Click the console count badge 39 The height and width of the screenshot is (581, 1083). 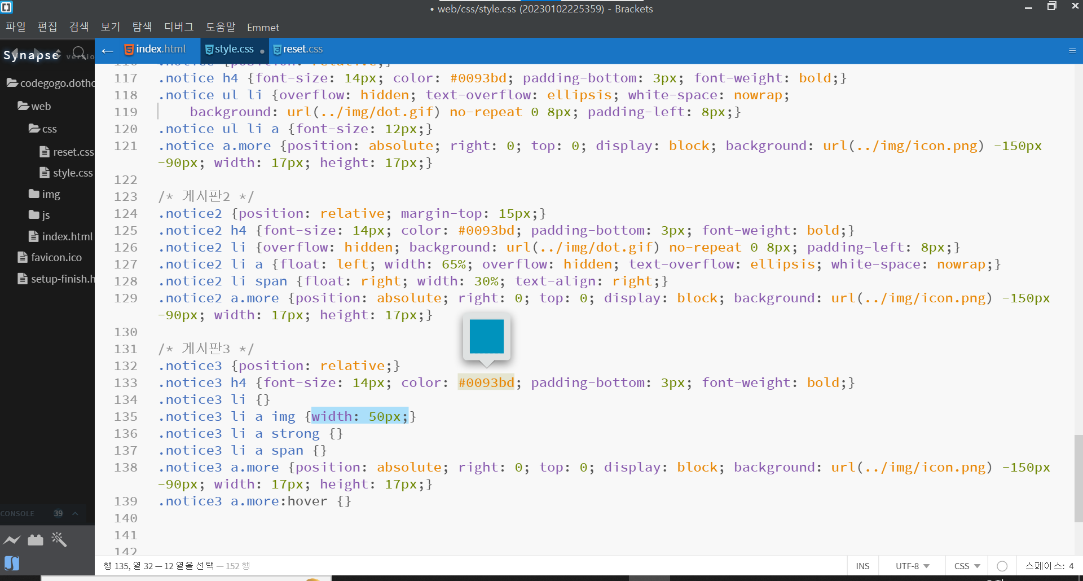[x=58, y=513]
